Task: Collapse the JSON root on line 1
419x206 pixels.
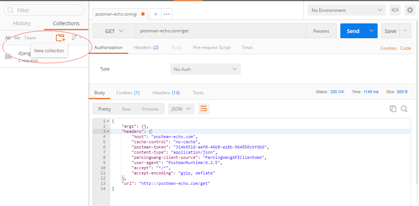Action: click(108, 121)
